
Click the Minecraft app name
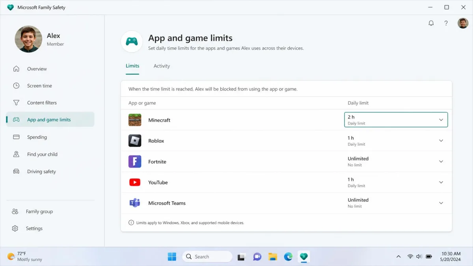159,120
